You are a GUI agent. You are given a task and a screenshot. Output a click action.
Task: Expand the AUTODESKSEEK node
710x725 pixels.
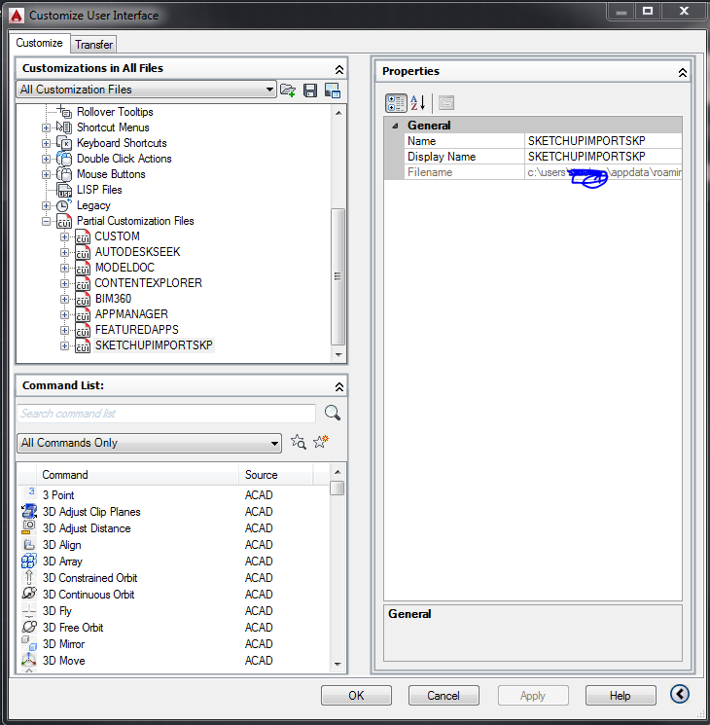[65, 252]
